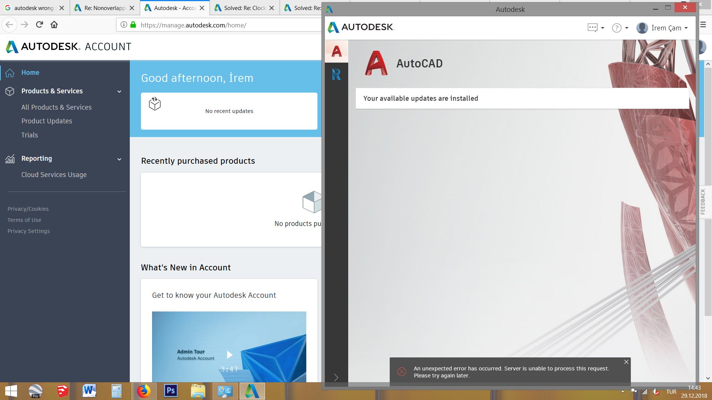Switch to 'autodesk wrong' Google tab
Viewport: 712px width, 400px height.
coord(34,8)
